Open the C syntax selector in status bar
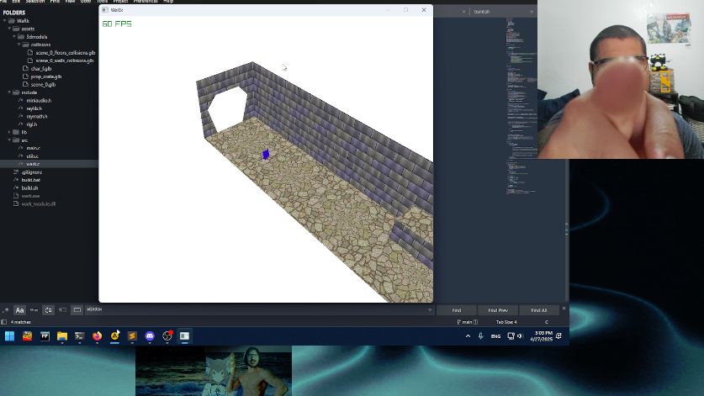This screenshot has height=396, width=704. point(547,322)
